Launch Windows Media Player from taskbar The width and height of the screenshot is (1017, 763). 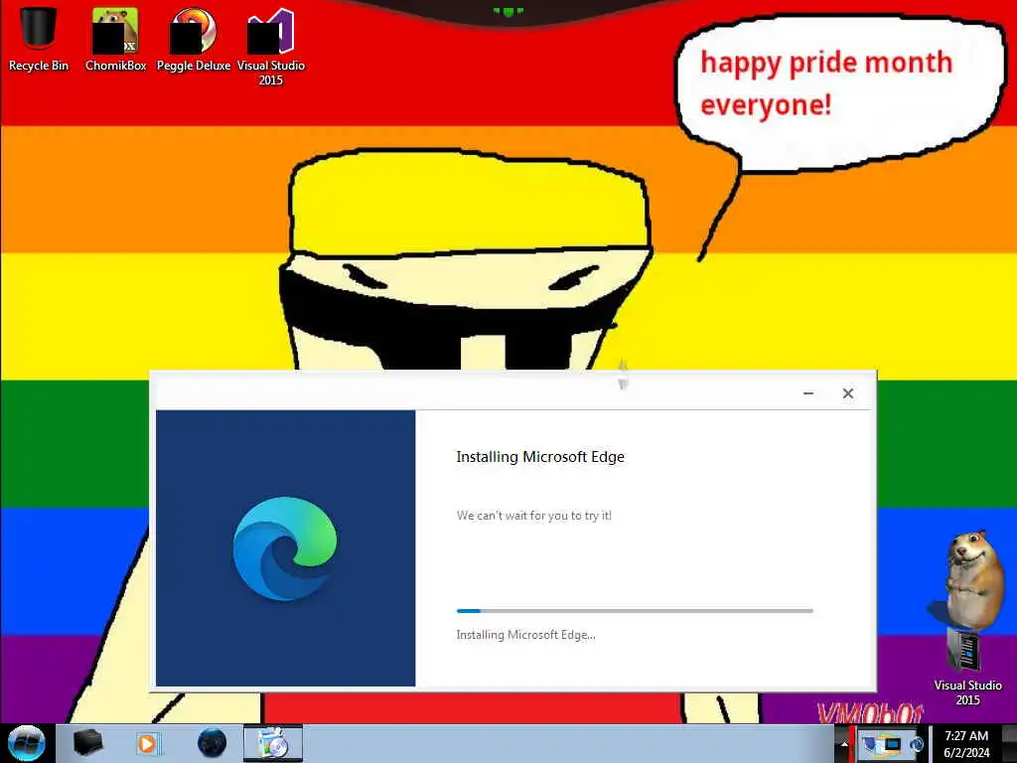[147, 743]
